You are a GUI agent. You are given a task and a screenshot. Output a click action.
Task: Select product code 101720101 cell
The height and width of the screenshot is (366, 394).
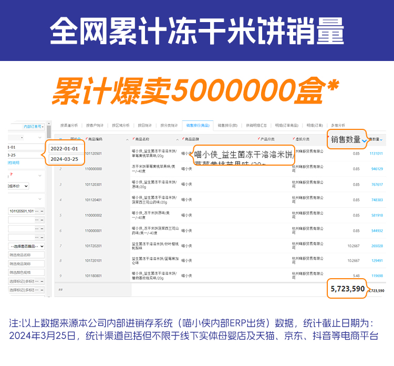pyautogui.click(x=93, y=261)
